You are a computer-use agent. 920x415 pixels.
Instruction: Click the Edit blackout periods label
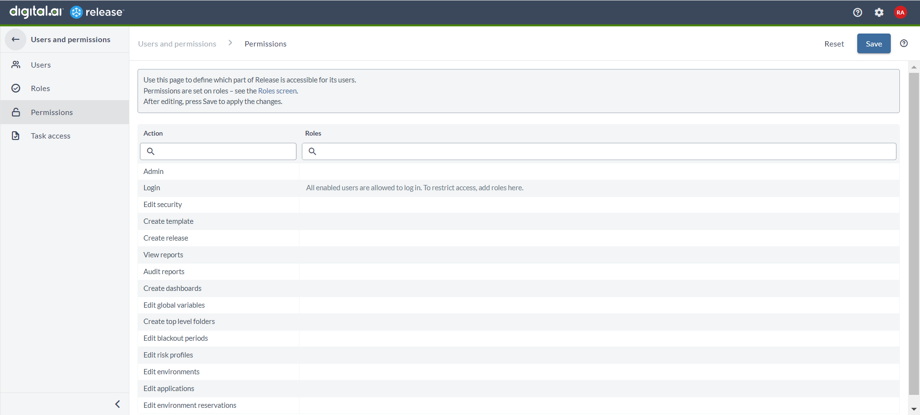click(176, 338)
